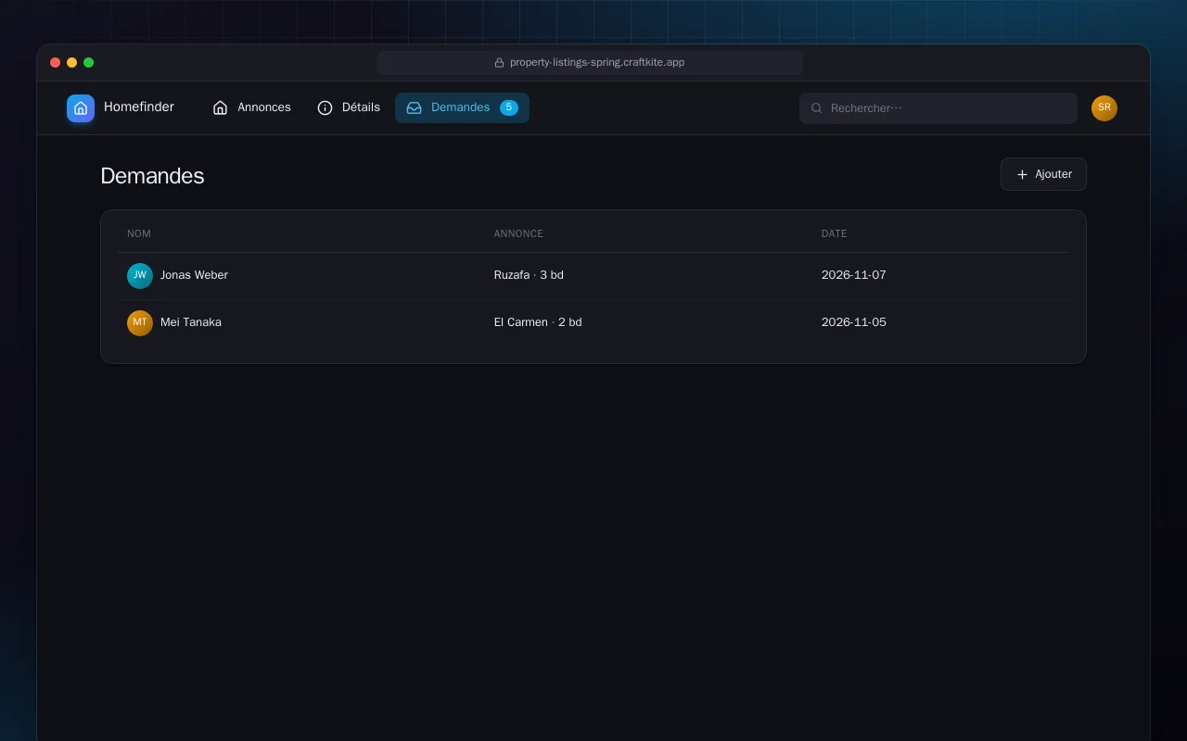The width and height of the screenshot is (1187, 741).
Task: Open the SR user avatar
Action: (x=1104, y=108)
